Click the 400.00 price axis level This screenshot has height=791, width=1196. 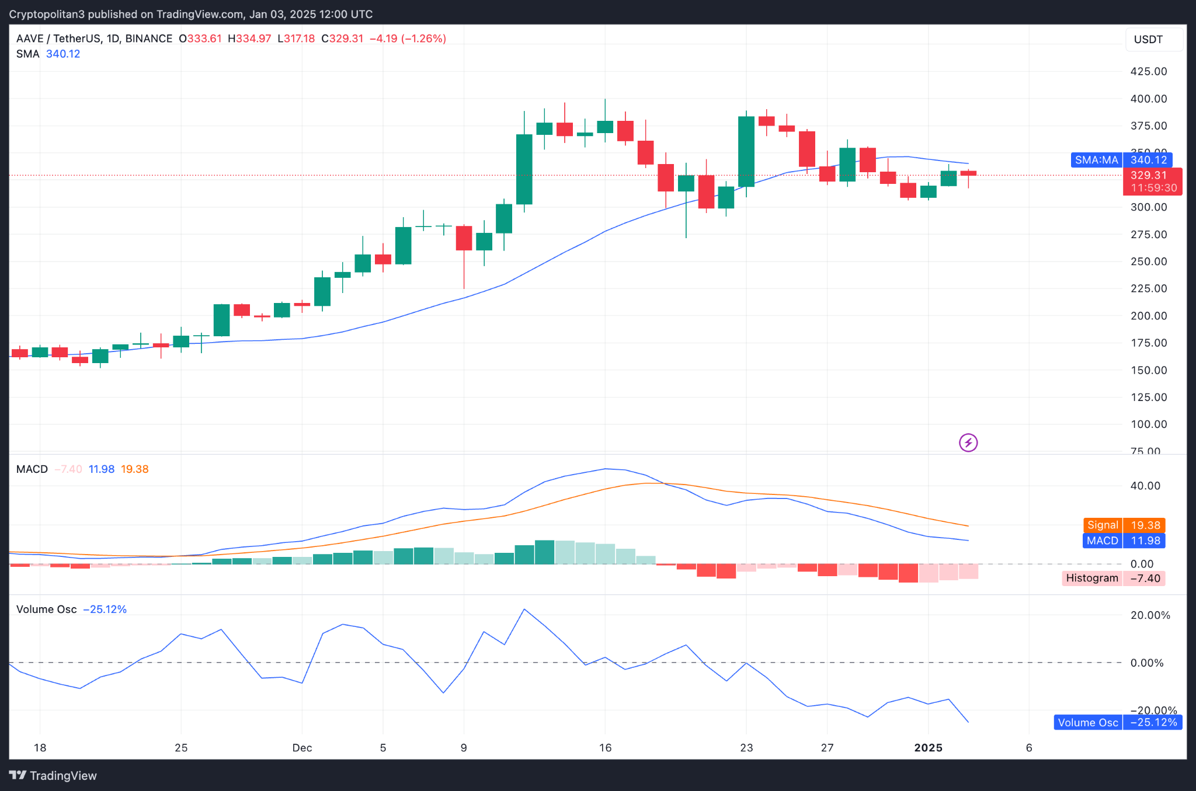pyautogui.click(x=1149, y=99)
